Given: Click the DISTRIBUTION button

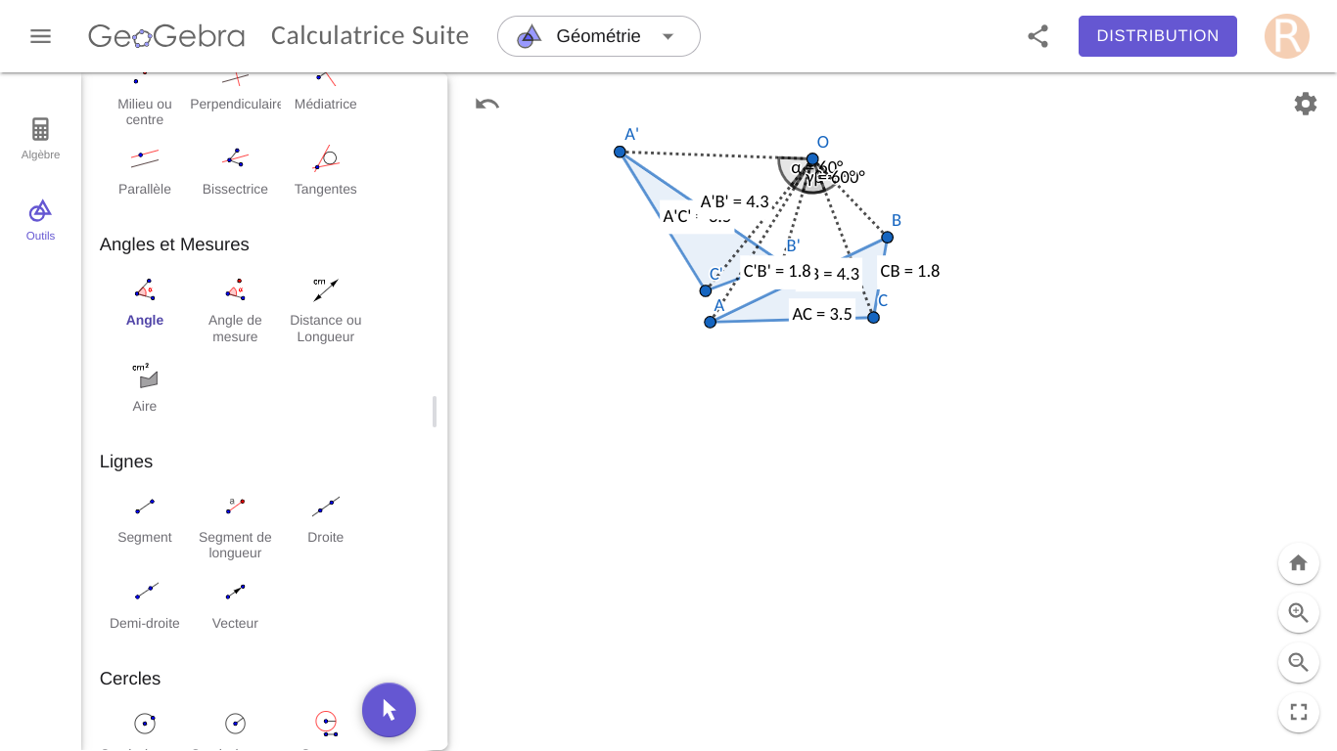Looking at the screenshot, I should point(1158,36).
